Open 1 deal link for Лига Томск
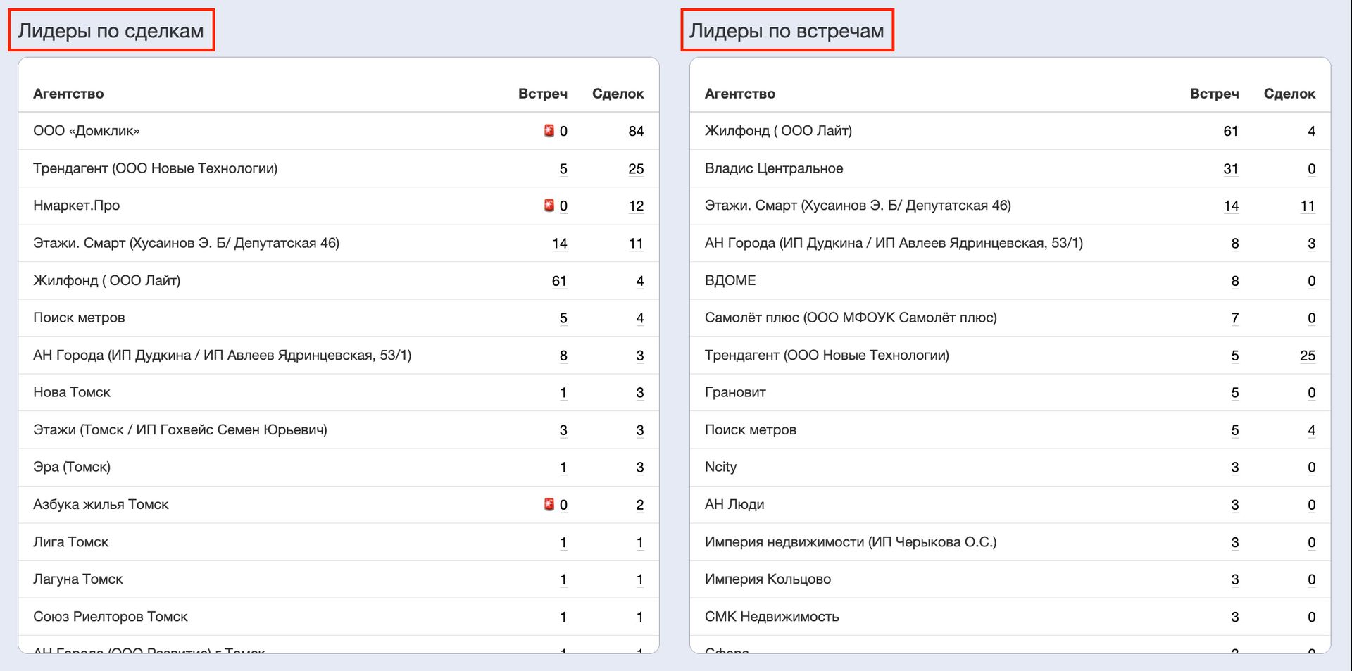This screenshot has height=671, width=1352. 639,542
